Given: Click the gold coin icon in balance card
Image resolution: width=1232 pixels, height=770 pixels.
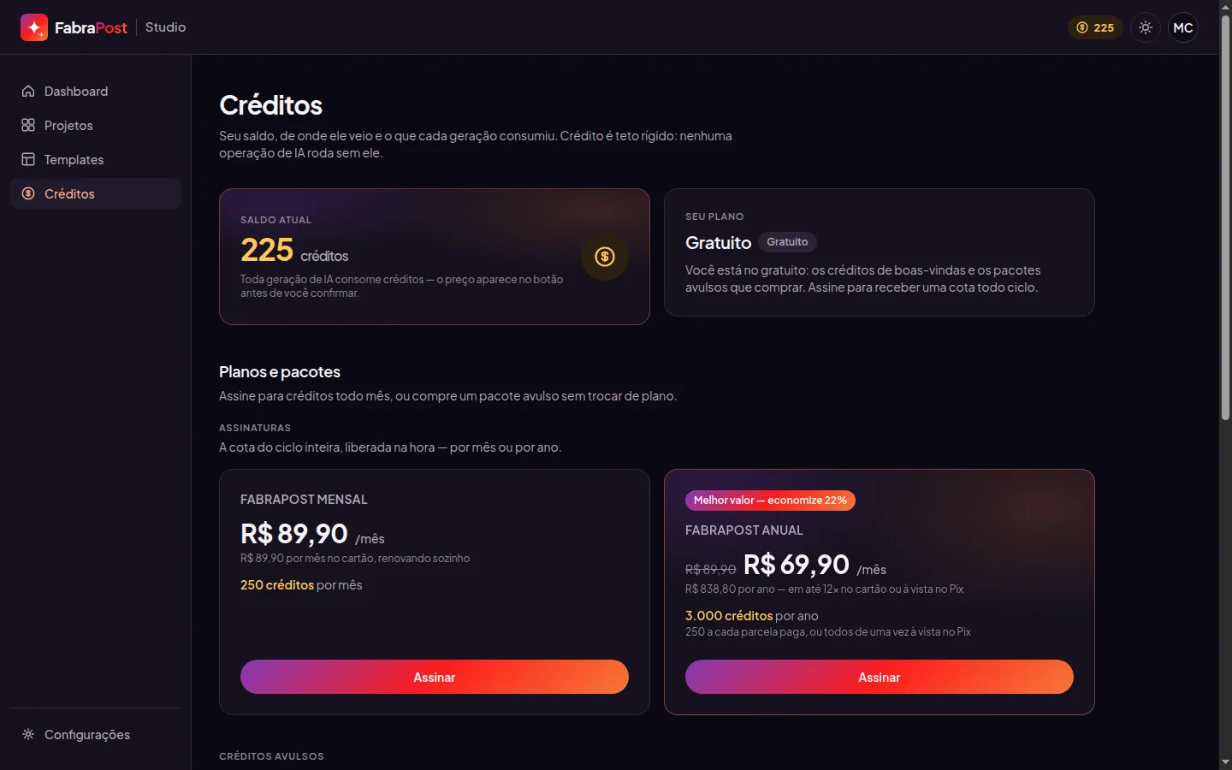Looking at the screenshot, I should pos(605,256).
